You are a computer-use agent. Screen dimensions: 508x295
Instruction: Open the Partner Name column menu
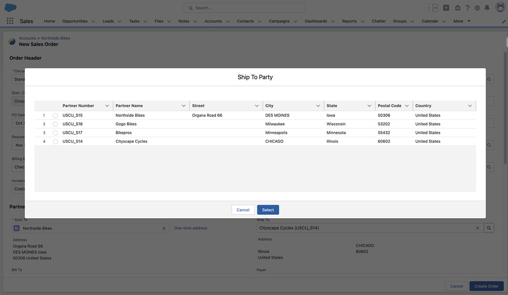point(183,106)
